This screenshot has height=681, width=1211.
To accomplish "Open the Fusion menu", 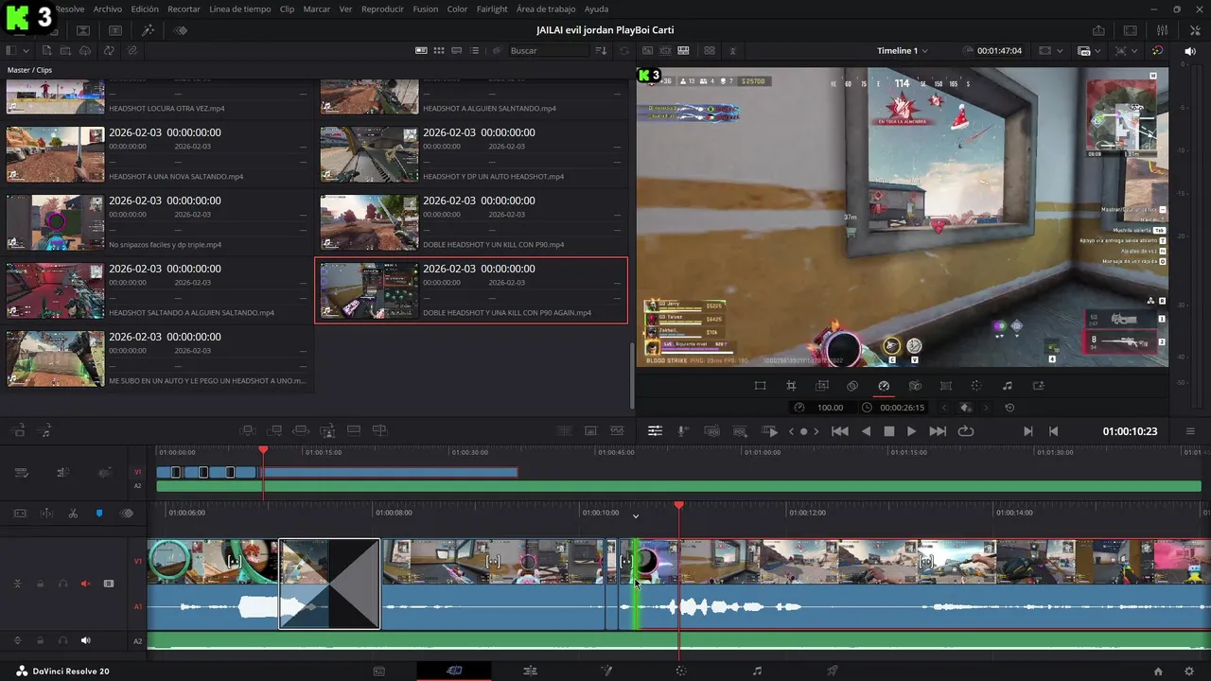I will (426, 9).
